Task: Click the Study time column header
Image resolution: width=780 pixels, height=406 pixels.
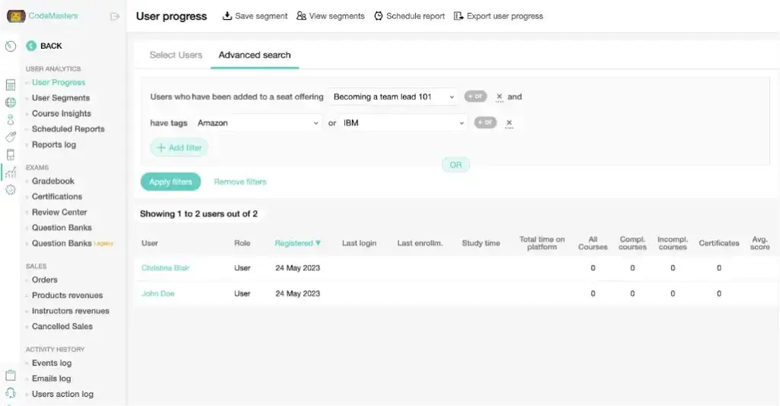Action: (x=481, y=243)
